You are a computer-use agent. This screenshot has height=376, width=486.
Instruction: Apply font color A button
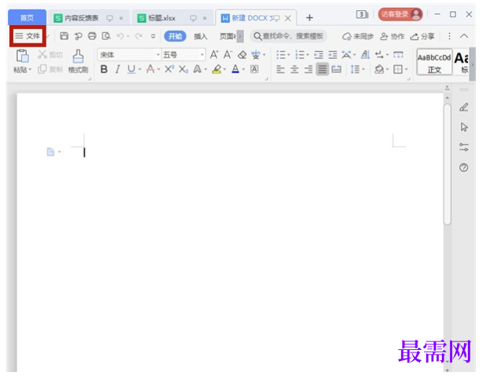236,69
